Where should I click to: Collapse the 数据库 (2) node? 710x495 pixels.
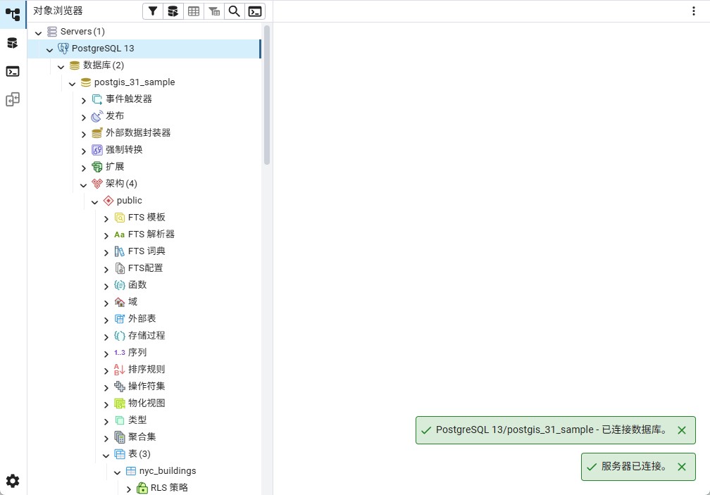[61, 66]
